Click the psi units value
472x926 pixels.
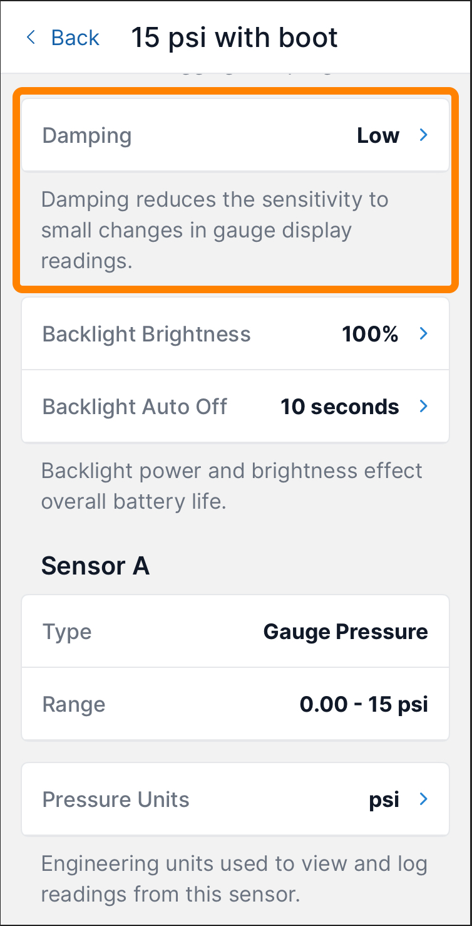384,799
